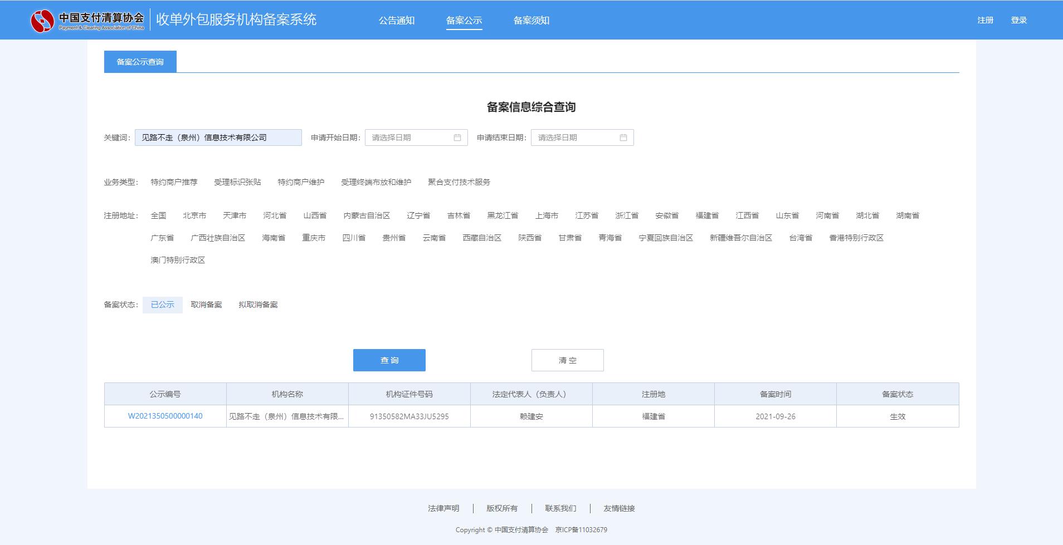Viewport: 1063px width, 545px height.
Task: Select business type 特约商户维护
Action: click(x=301, y=182)
